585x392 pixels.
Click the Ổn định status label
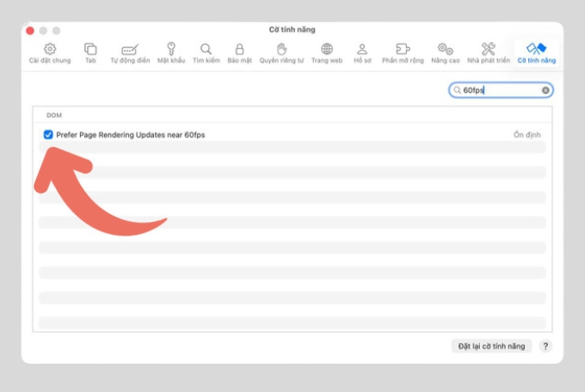click(x=526, y=135)
